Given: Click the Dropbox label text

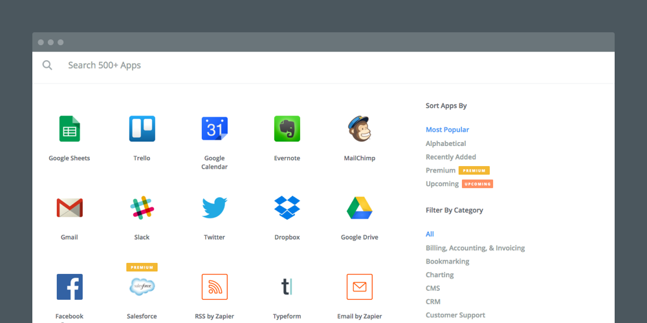Looking at the screenshot, I should tap(287, 237).
